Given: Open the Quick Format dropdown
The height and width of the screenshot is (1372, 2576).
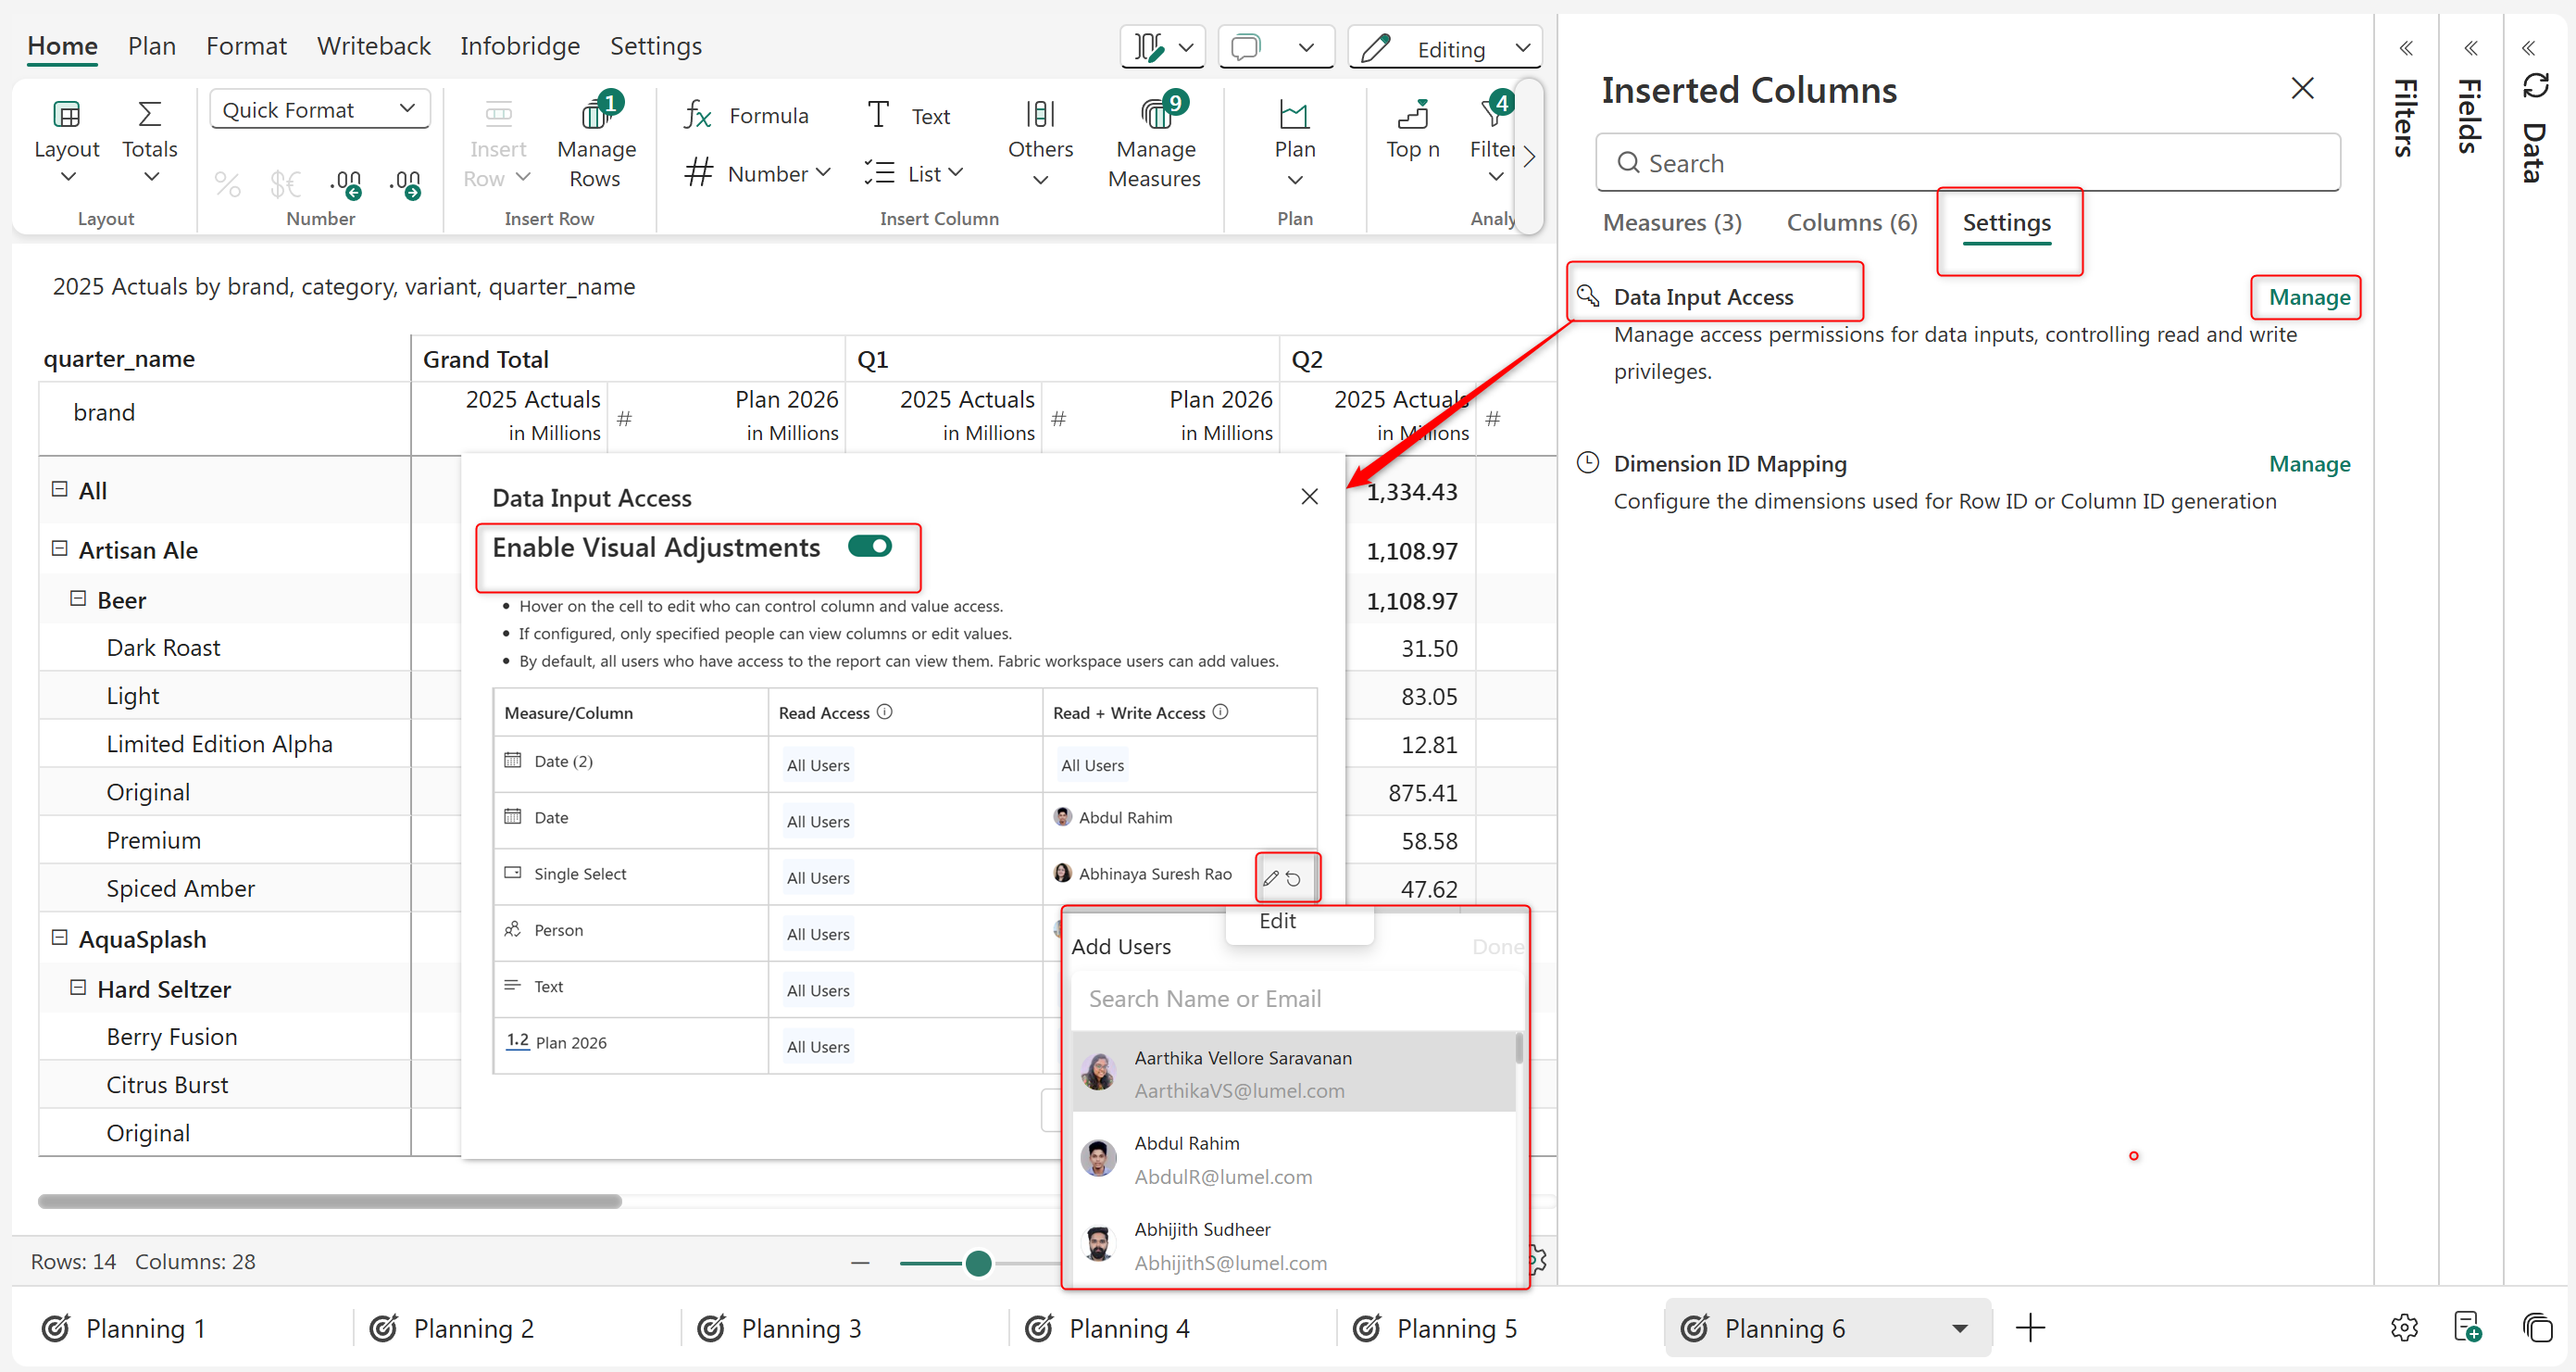Looking at the screenshot, I should point(319,109).
